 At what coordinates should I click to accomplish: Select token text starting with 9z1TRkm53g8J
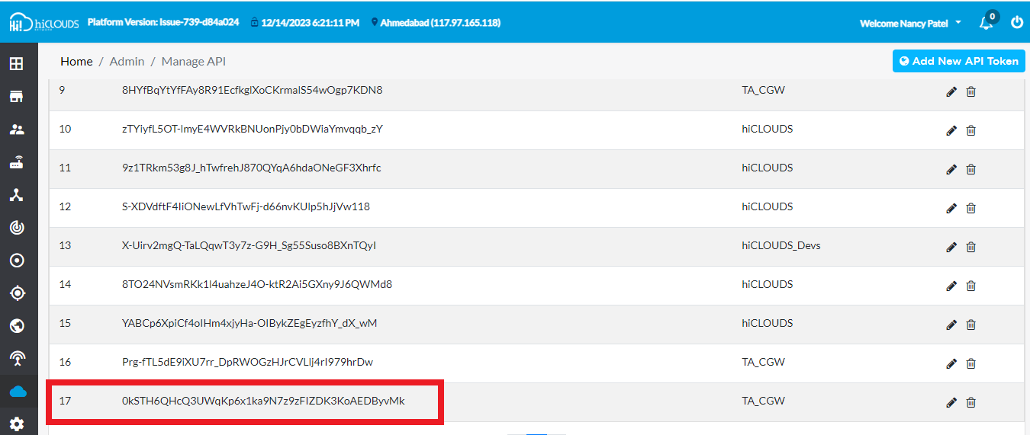point(251,168)
